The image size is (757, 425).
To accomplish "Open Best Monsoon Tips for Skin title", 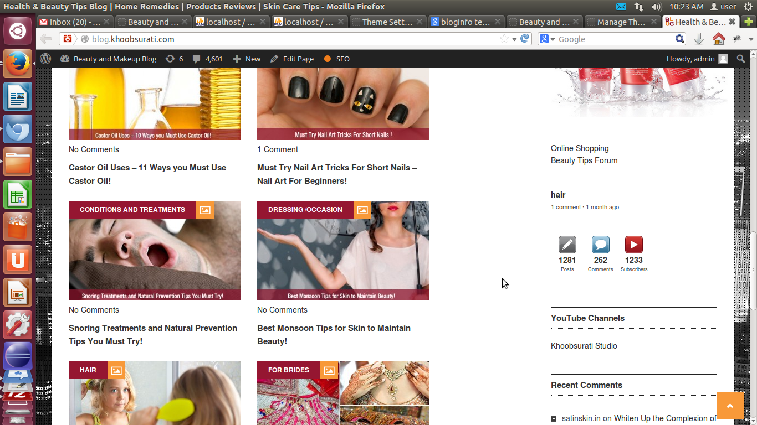I will pyautogui.click(x=334, y=335).
